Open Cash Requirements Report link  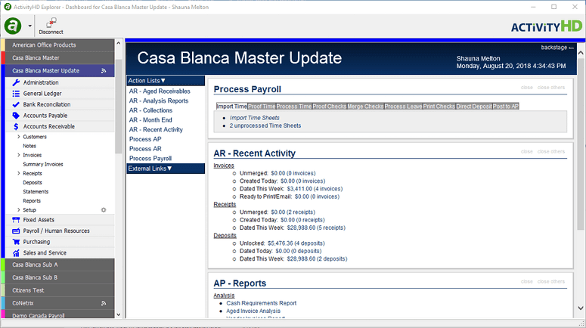(261, 303)
